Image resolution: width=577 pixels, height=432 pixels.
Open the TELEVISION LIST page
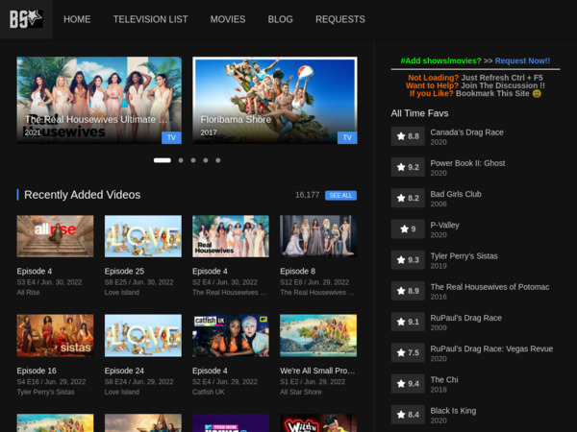pyautogui.click(x=150, y=19)
